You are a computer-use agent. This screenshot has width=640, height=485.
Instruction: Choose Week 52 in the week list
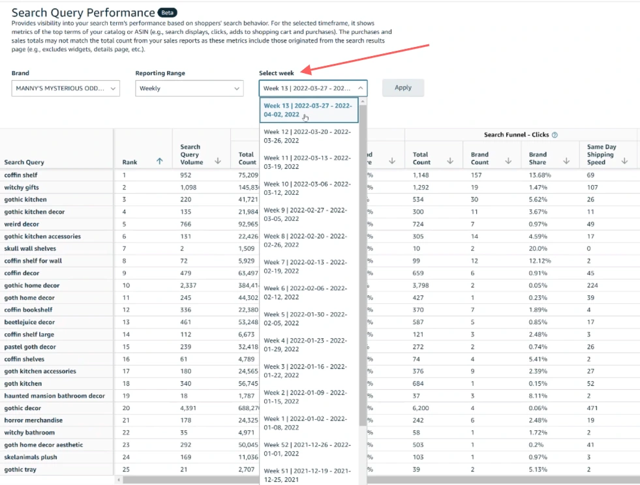point(308,448)
